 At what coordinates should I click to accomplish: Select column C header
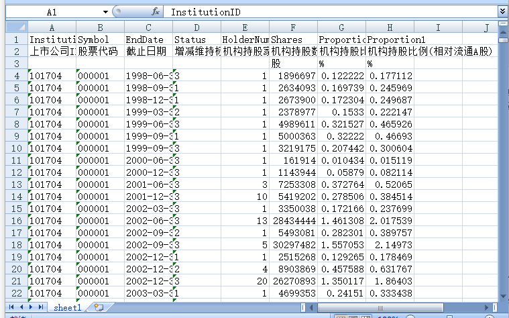(x=148, y=28)
